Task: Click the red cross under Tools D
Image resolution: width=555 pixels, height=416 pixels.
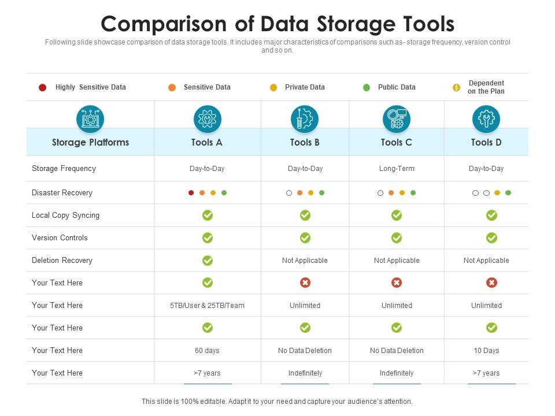Action: pos(491,283)
